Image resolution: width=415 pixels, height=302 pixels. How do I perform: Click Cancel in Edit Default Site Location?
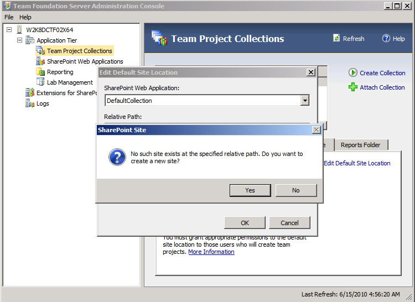(x=289, y=223)
